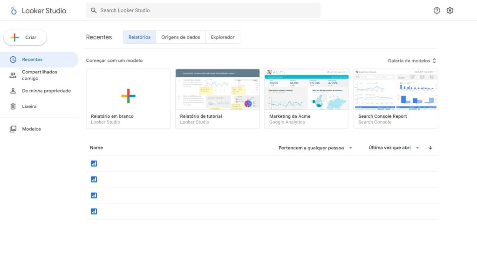Click the Modelos templates icon in sidebar
This screenshot has height=268, width=477.
(x=14, y=129)
